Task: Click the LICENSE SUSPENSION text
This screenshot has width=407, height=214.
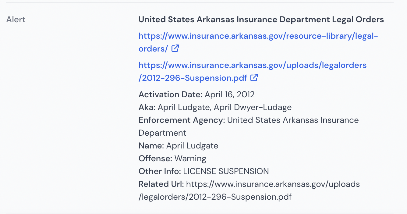Action: coord(226,171)
